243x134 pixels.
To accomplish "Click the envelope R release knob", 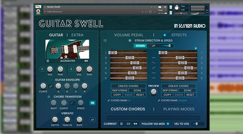I will point(85,86).
